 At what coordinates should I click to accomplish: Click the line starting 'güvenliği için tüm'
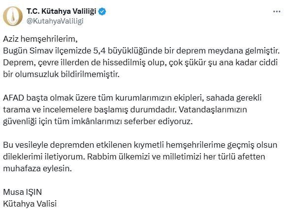click(x=98, y=122)
